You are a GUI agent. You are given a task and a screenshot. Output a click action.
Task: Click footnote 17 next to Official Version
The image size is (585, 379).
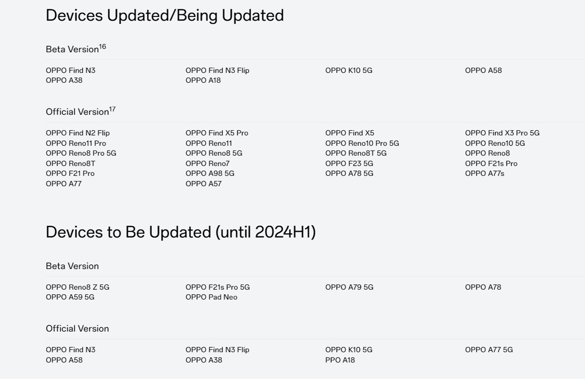(112, 109)
